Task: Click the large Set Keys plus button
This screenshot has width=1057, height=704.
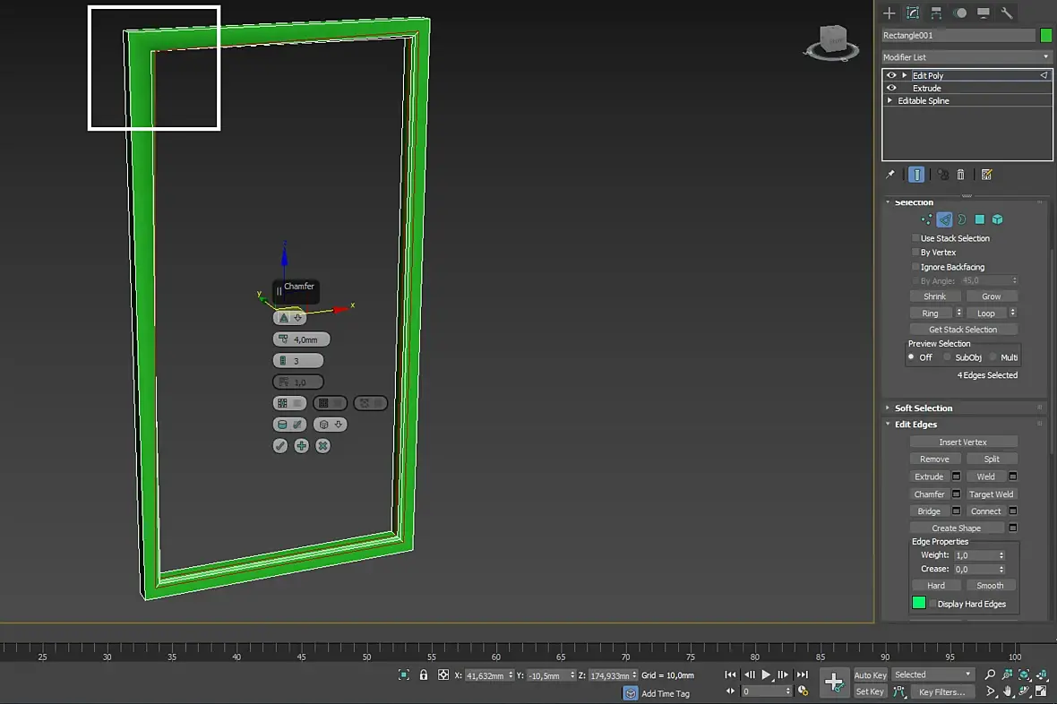Action: pos(834,683)
